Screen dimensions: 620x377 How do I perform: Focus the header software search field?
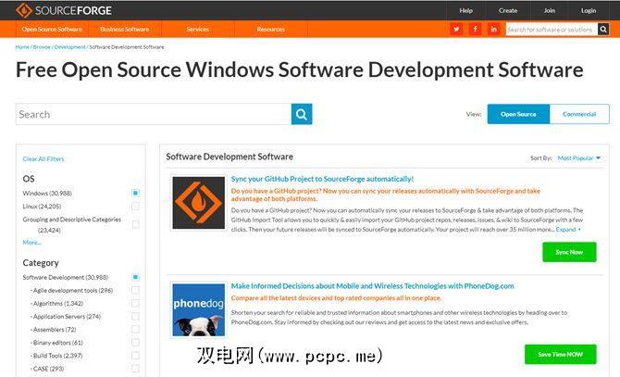(552, 30)
